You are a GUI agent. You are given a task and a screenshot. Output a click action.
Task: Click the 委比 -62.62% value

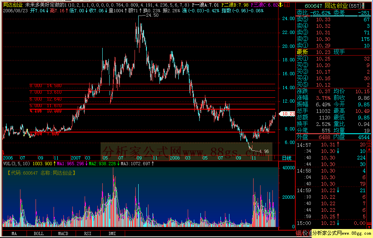coord(320,13)
